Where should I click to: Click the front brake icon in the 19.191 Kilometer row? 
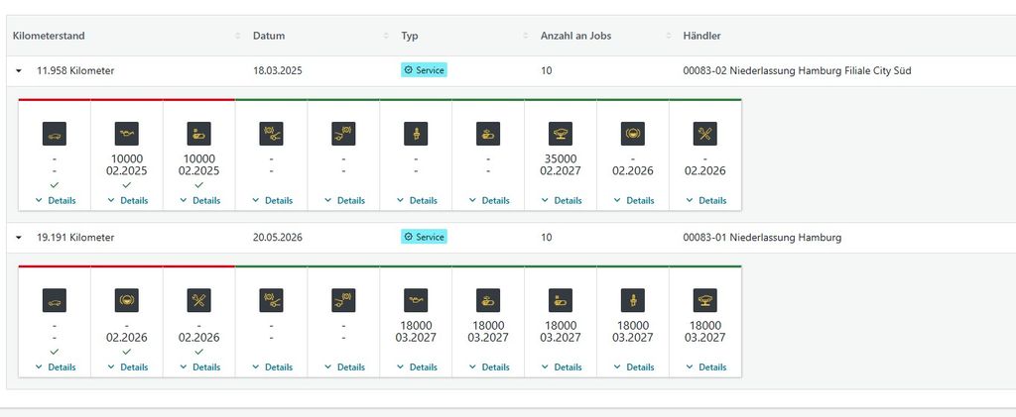272,301
